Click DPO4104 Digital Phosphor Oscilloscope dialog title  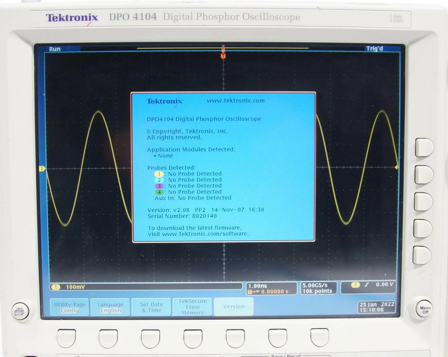coord(204,119)
